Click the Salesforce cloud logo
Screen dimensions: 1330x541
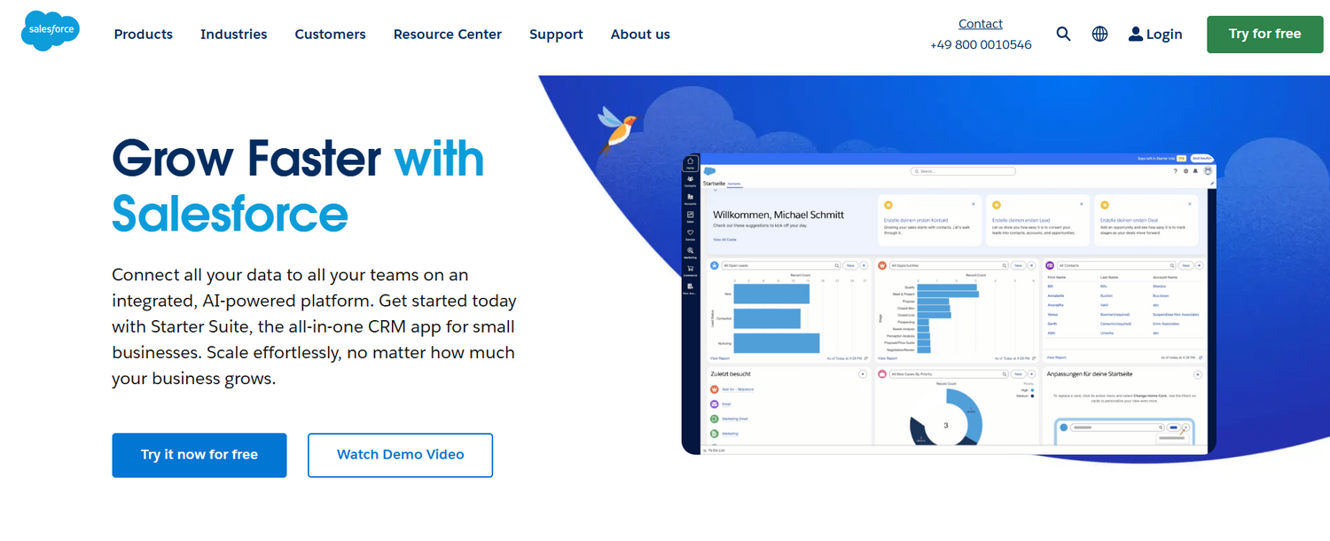pos(51,31)
